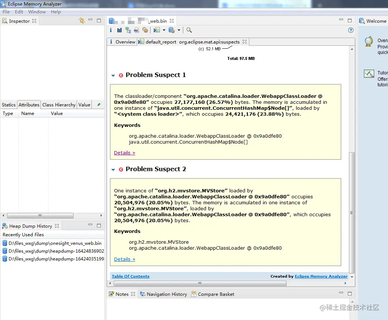Close the Inspector view
This screenshot has height=320, width=388.
(x=34, y=21)
